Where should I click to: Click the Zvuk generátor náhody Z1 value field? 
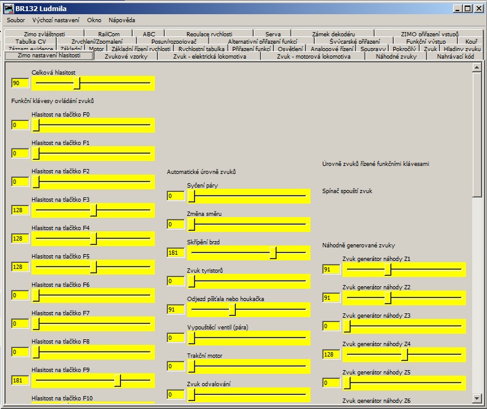tap(331, 270)
